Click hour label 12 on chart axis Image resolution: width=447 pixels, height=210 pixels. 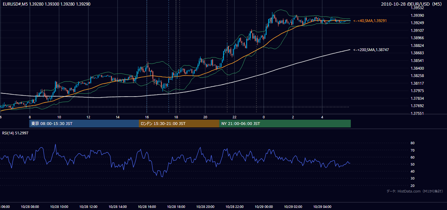pyautogui.click(x=88, y=117)
